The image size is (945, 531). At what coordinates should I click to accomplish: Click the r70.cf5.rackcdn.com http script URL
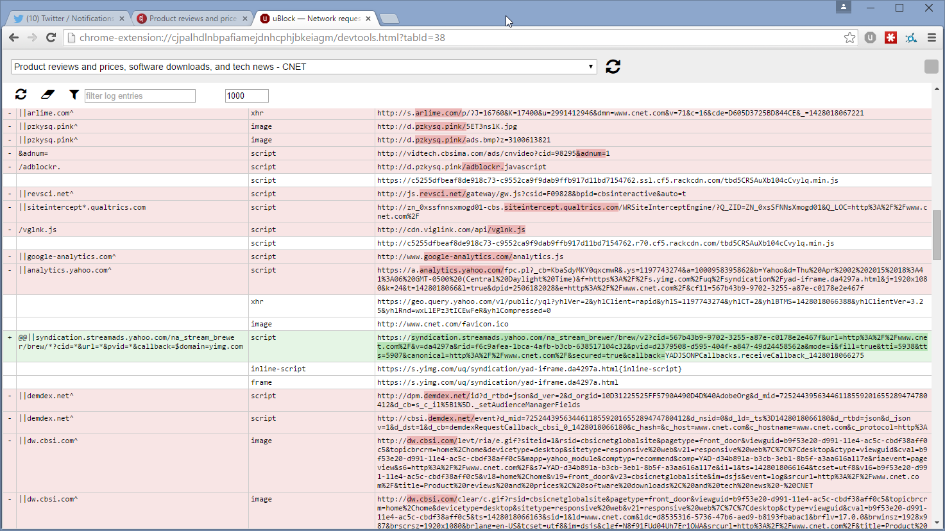[606, 243]
